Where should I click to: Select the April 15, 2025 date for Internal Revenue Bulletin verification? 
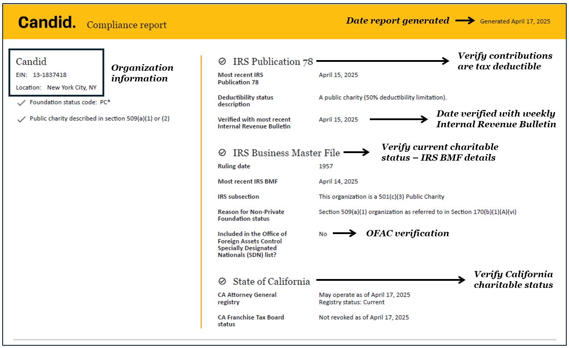pyautogui.click(x=338, y=119)
